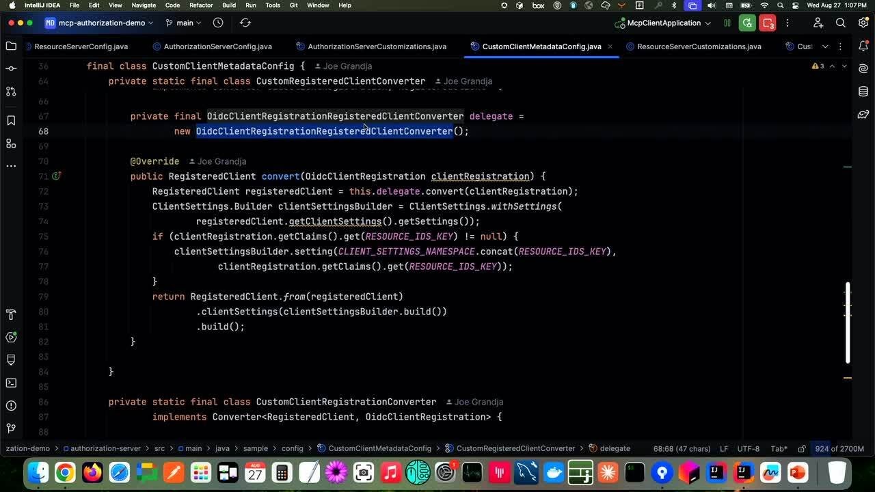This screenshot has height=492, width=875.
Task: Click the UTF-8 encoding in status bar
Action: [748, 448]
